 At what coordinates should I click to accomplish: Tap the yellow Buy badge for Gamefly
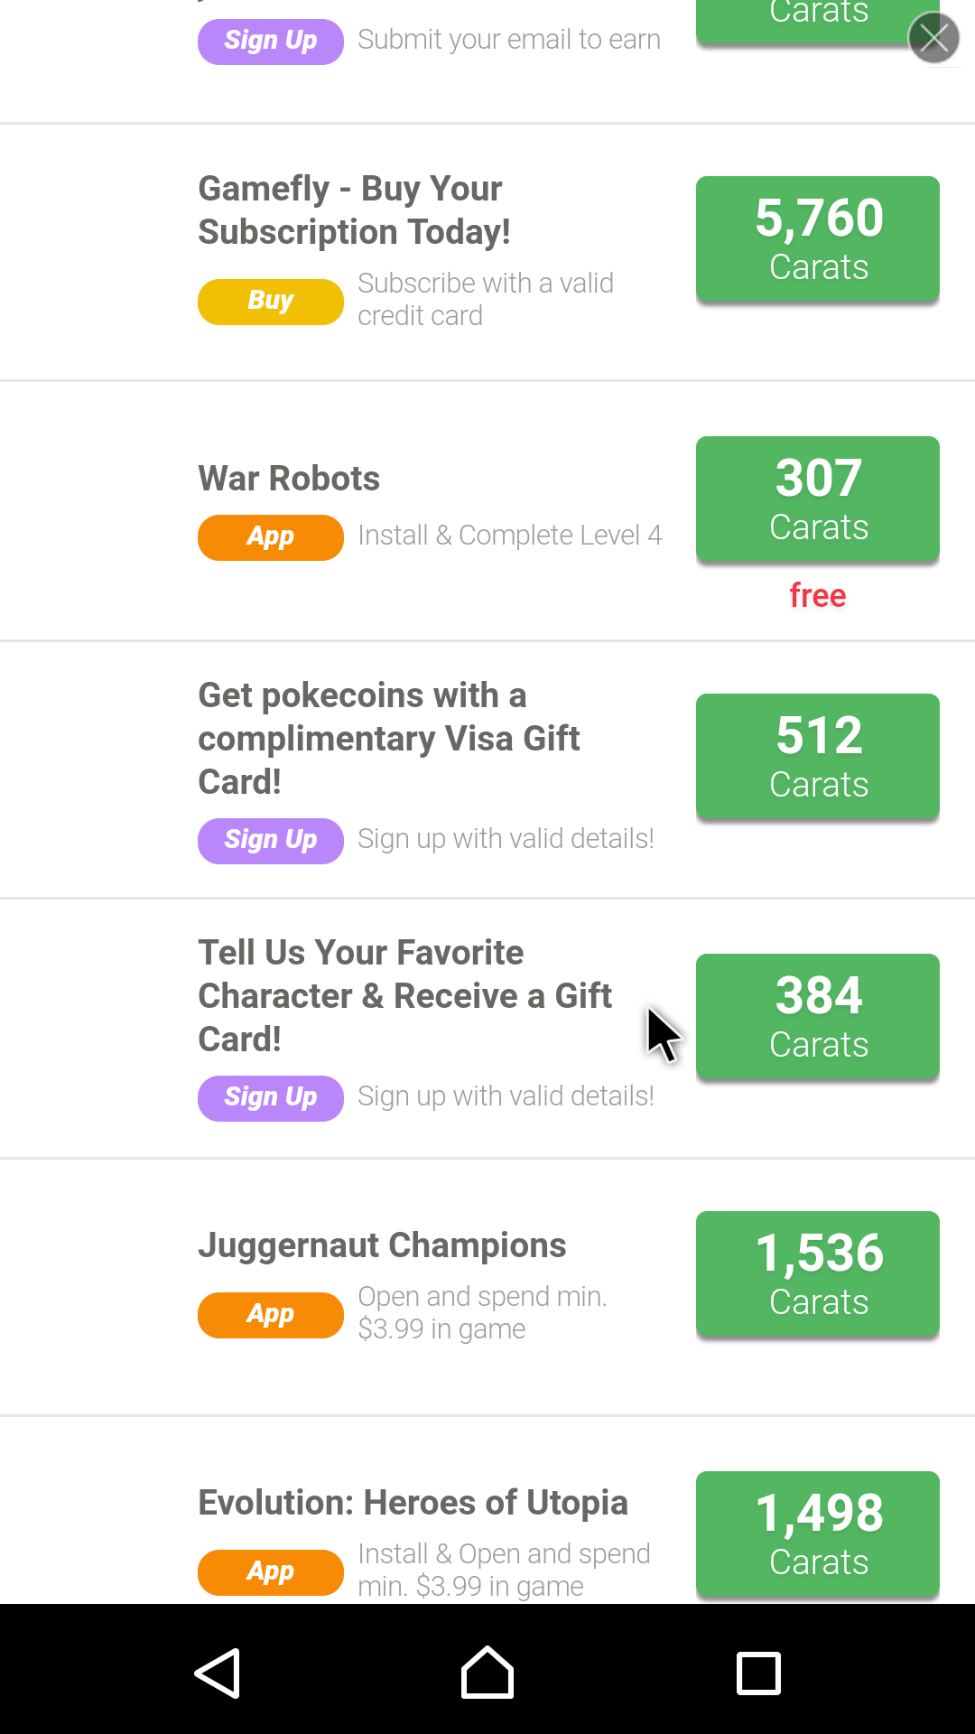[270, 301]
